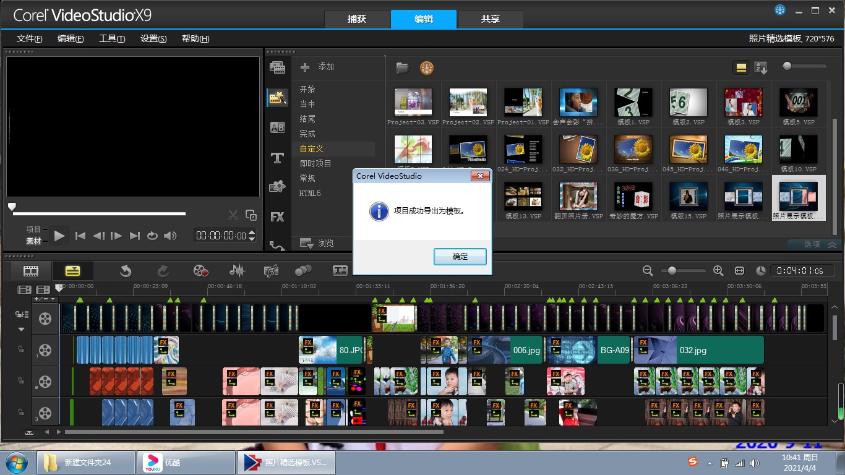This screenshot has width=845, height=475.
Task: Click the orange film-reel template download icon
Action: [427, 67]
